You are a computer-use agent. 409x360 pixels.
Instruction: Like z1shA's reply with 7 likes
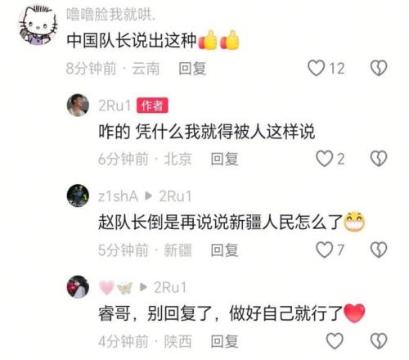pyautogui.click(x=325, y=250)
